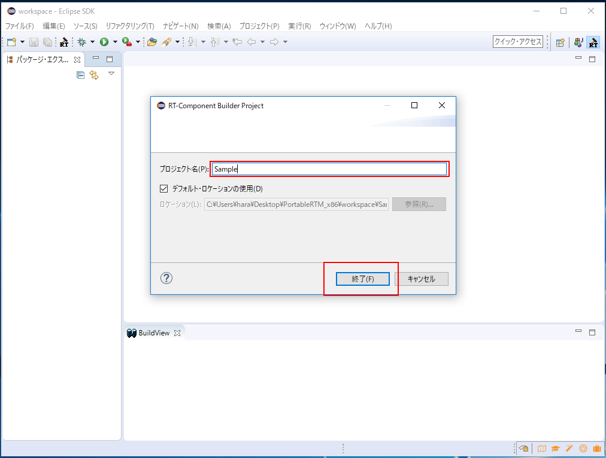Image resolution: width=606 pixels, height=458 pixels.
Task: Open the ファイル(F) menu
Action: 19,26
